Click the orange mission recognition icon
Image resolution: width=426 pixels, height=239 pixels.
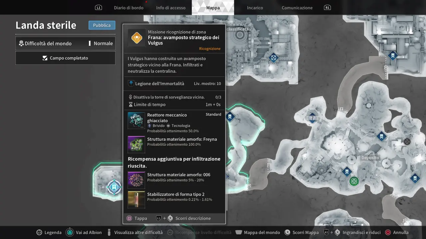[137, 38]
